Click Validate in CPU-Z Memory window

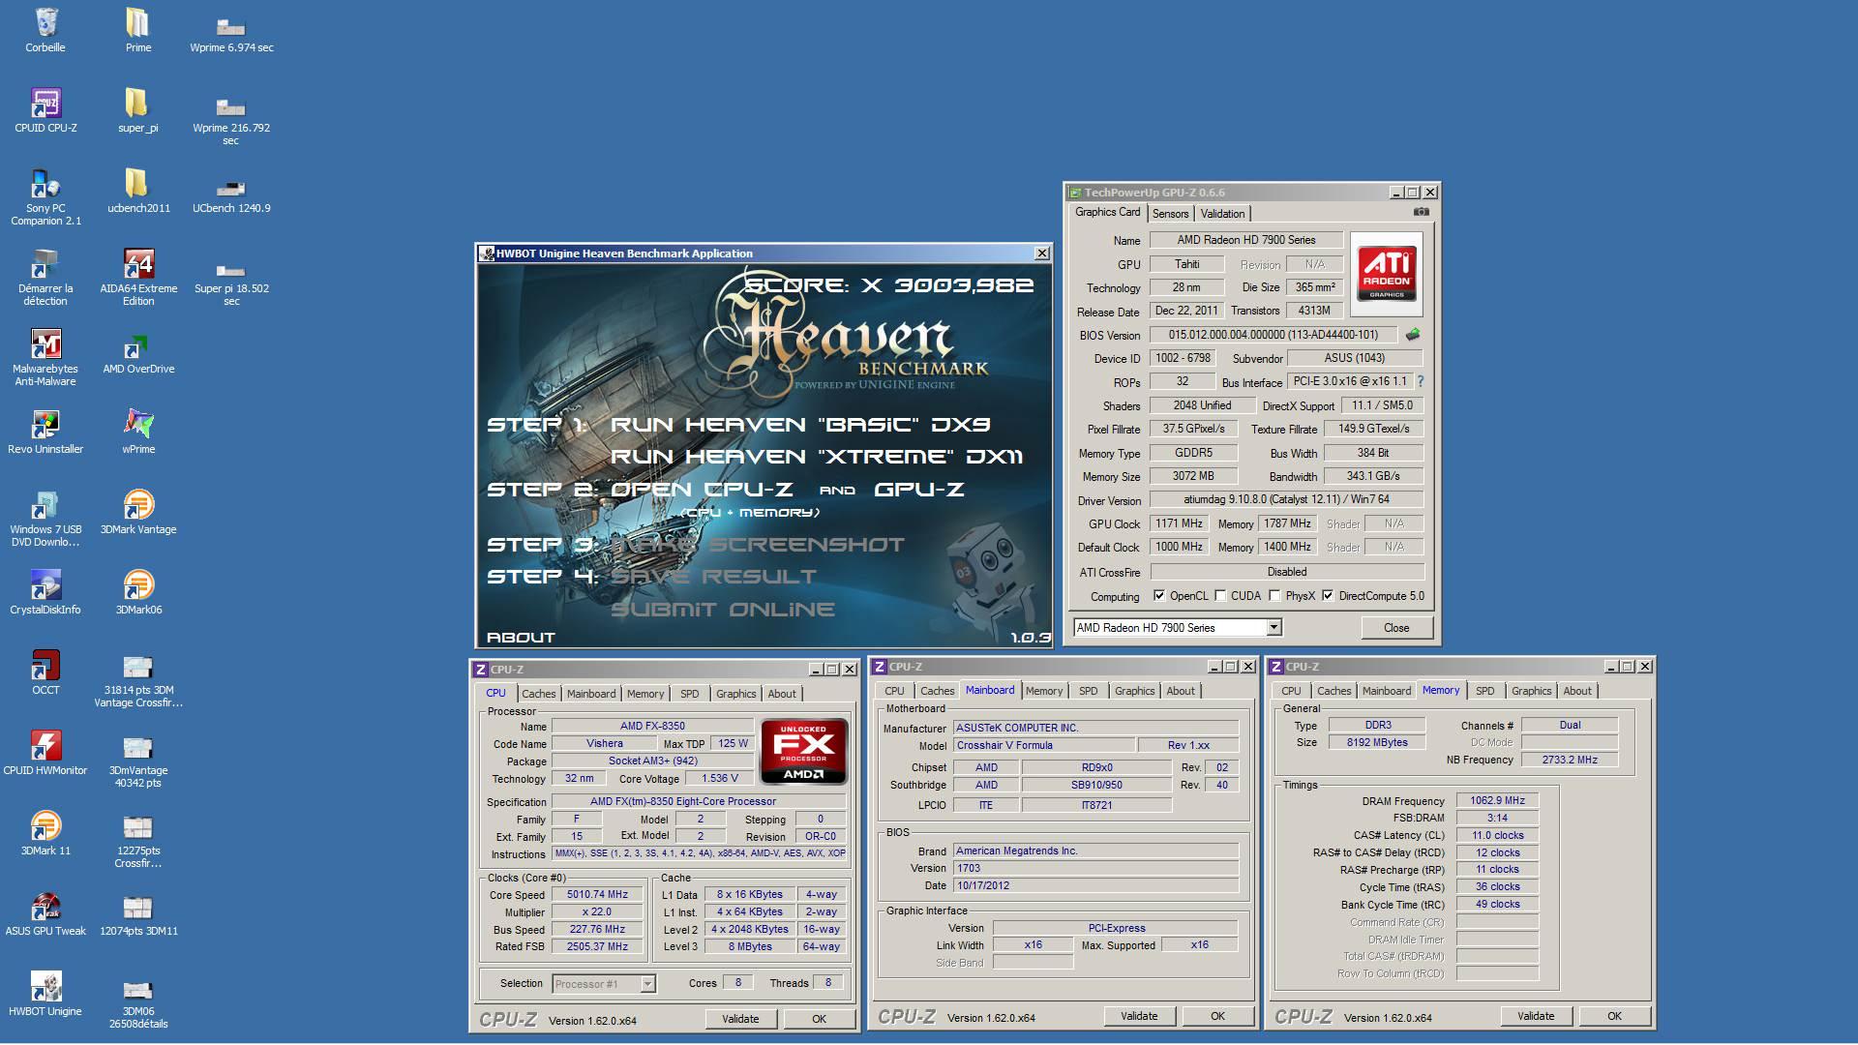coord(1536,1016)
